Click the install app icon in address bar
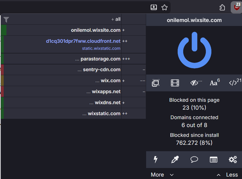This screenshot has height=179, width=242. (154, 7)
